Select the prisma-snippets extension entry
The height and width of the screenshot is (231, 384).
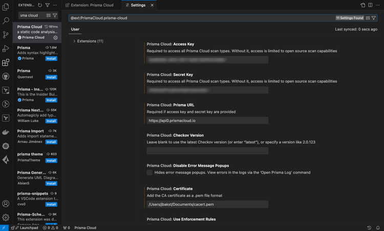click(x=37, y=199)
